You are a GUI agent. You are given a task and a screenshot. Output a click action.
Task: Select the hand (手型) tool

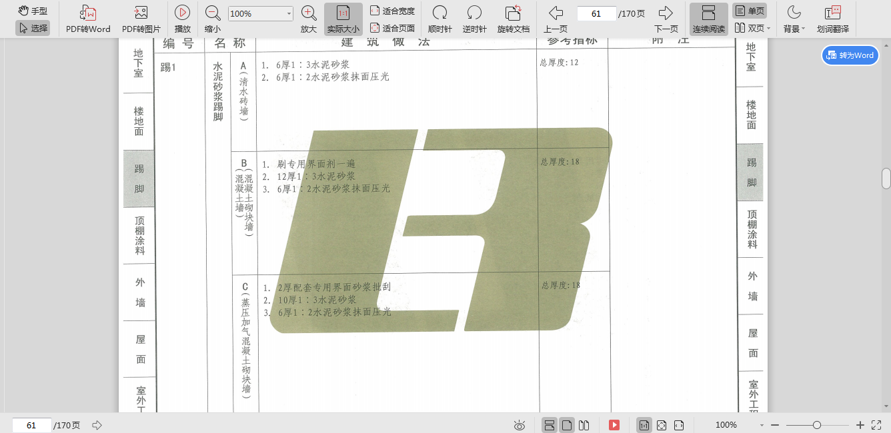(x=33, y=11)
